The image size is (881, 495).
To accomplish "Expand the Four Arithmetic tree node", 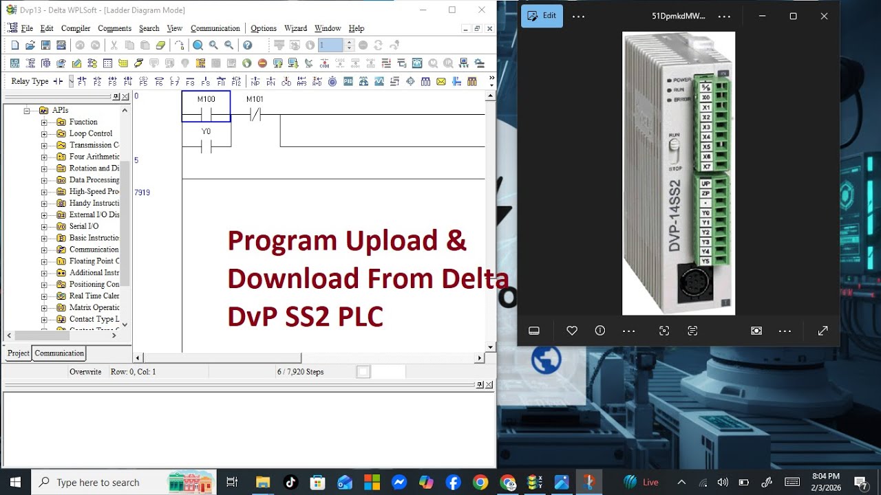I will tap(44, 157).
